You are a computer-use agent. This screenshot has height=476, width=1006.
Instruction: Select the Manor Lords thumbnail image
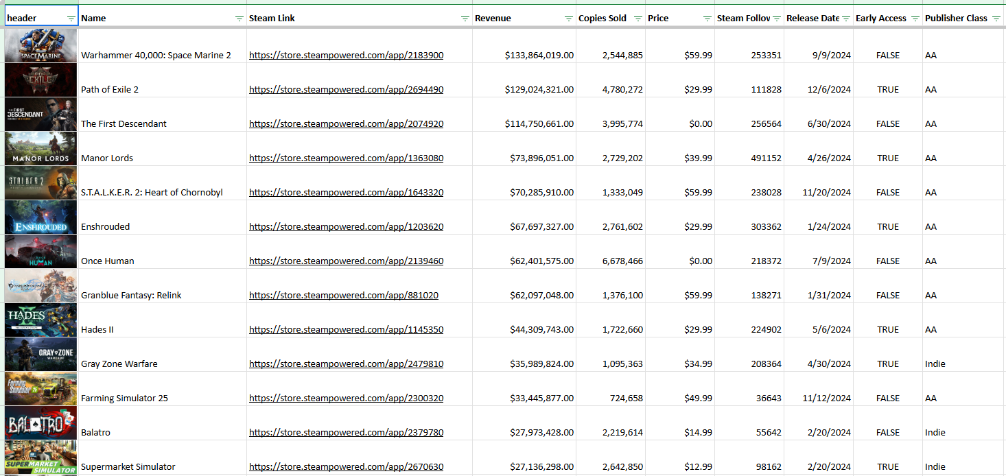point(41,148)
